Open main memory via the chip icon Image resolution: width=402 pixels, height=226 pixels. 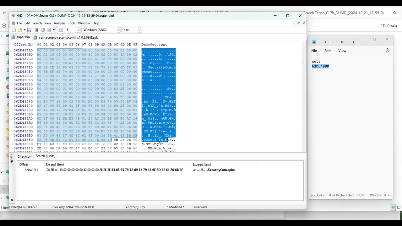[36, 30]
